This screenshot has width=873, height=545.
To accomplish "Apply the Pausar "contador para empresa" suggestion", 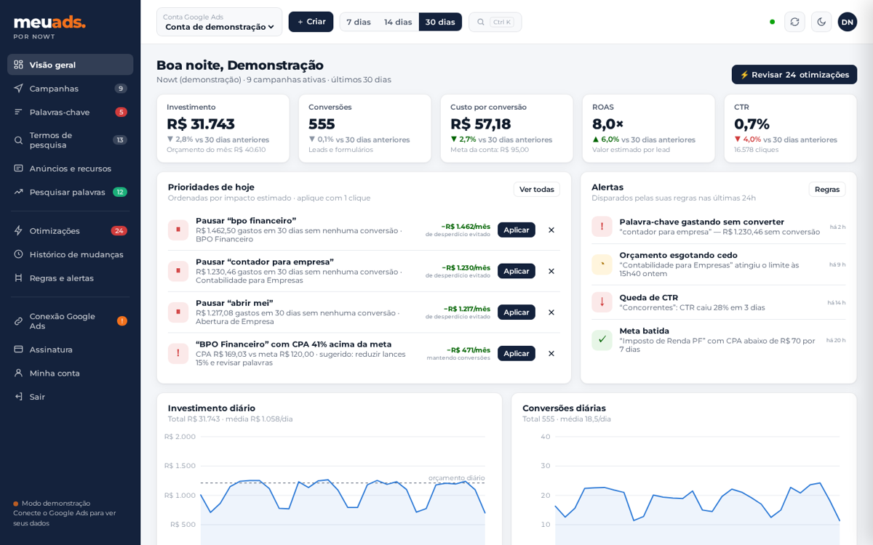I will 517,271.
